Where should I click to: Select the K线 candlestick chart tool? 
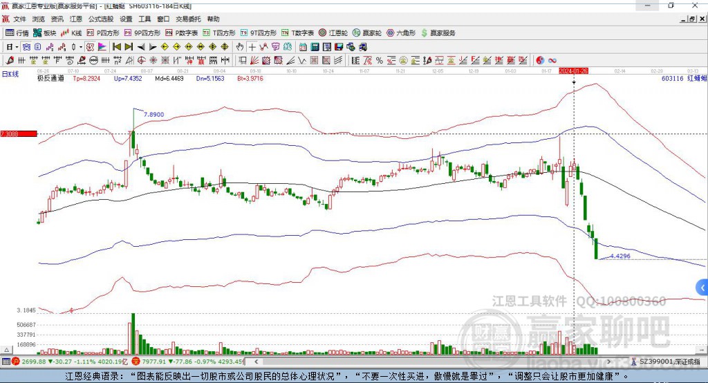click(x=71, y=33)
